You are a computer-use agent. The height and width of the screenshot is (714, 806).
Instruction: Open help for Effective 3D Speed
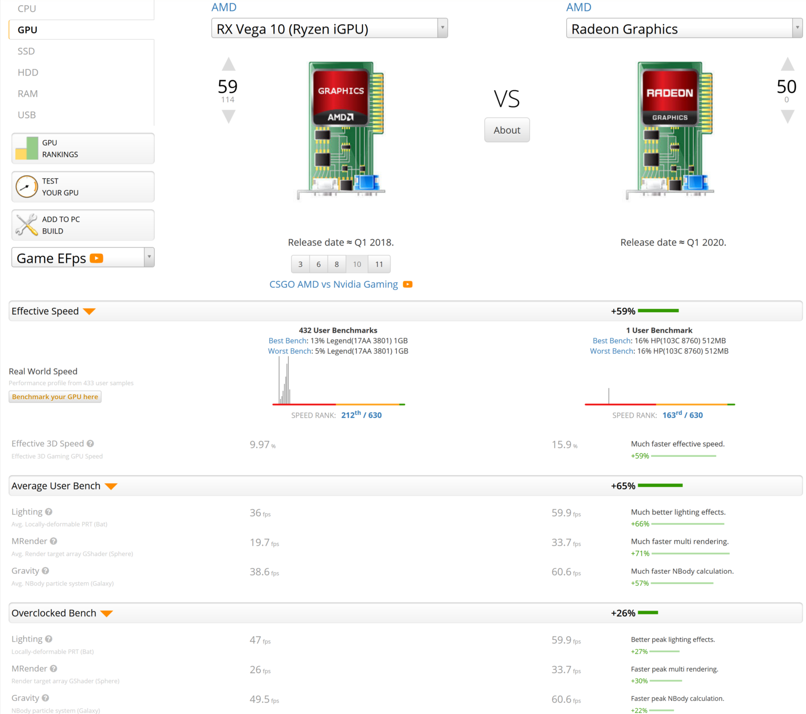coord(90,443)
